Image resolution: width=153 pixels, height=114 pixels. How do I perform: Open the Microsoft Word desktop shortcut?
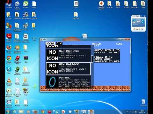coord(9,104)
